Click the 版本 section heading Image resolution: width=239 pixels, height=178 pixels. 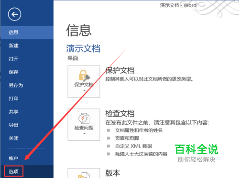[112, 173]
